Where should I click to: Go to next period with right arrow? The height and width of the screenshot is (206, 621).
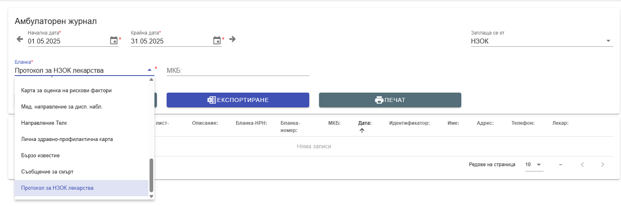pos(232,39)
